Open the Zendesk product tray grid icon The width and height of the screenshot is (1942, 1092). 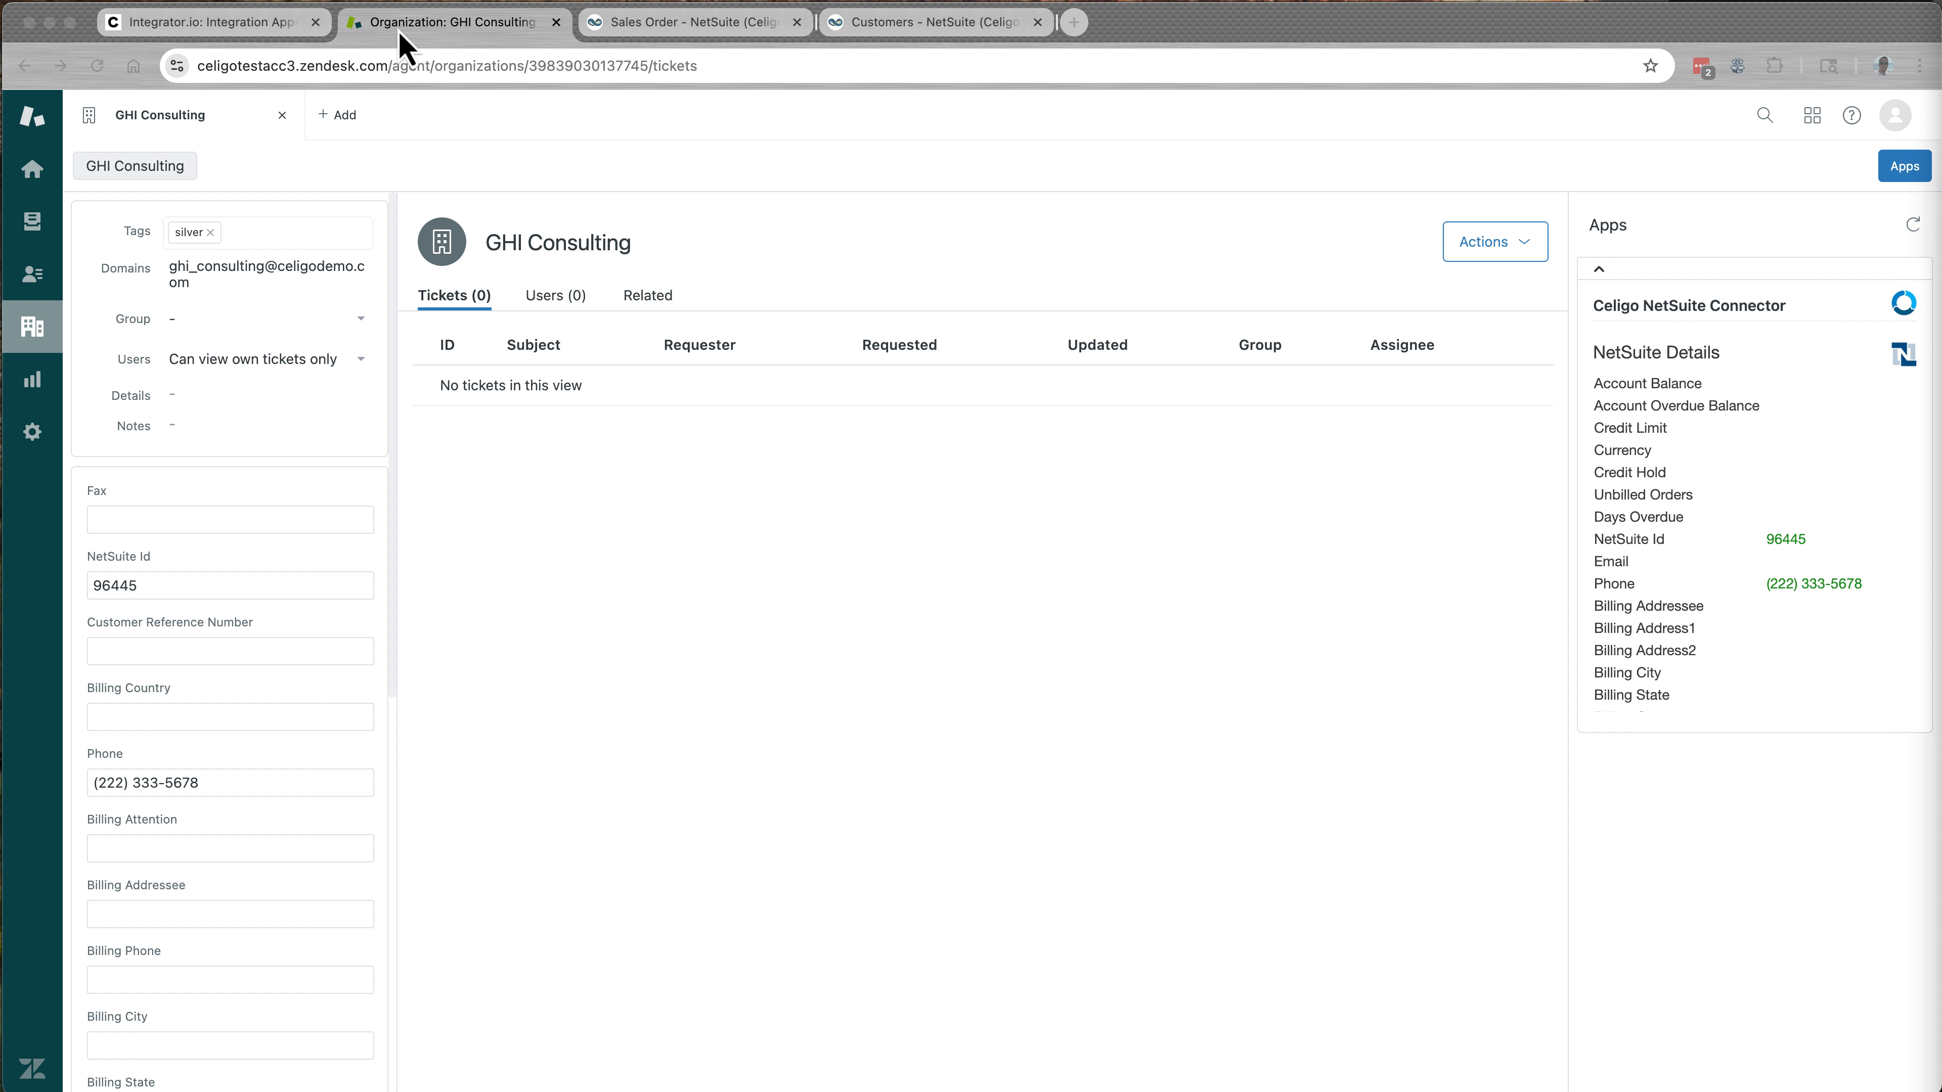[1813, 115]
